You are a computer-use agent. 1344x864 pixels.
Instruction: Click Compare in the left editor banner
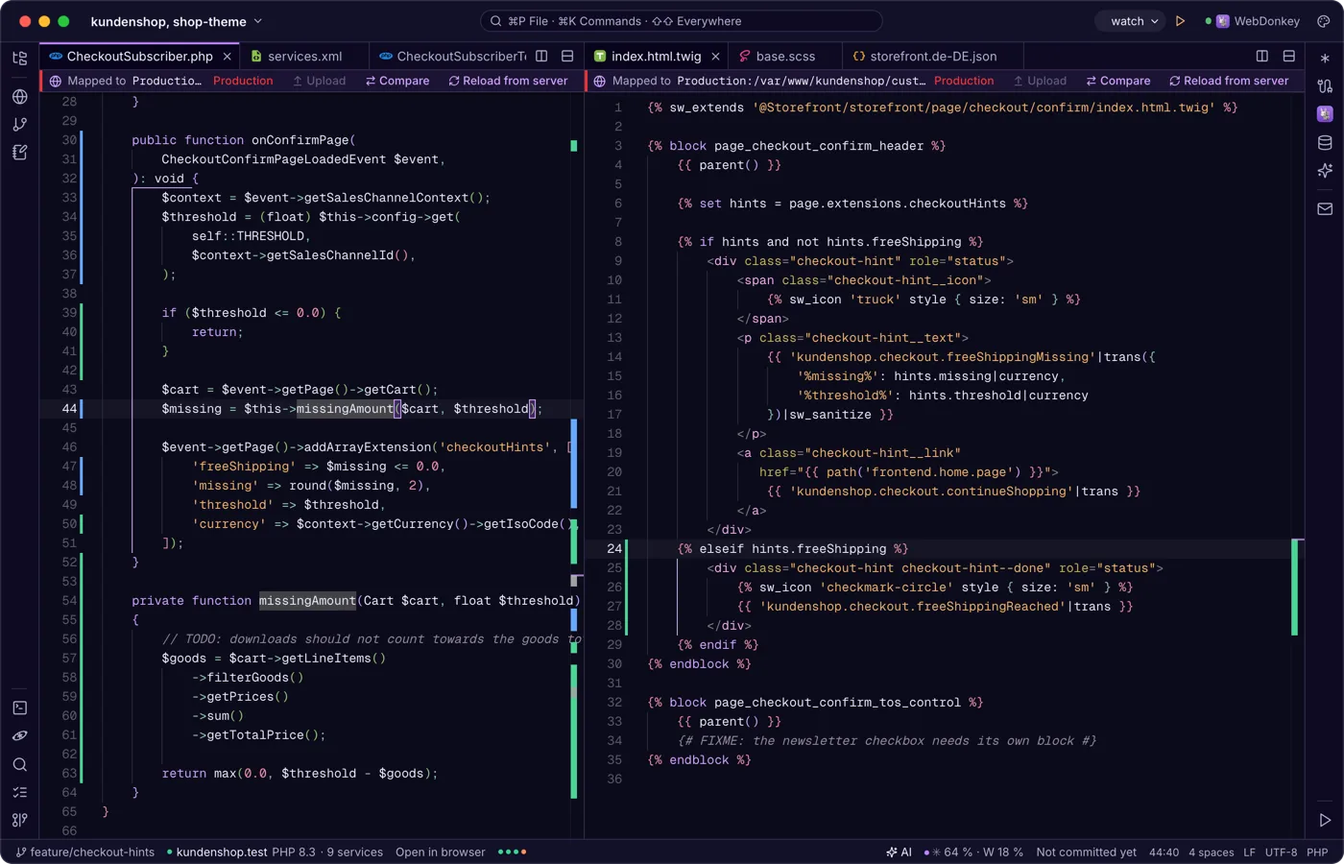point(397,82)
